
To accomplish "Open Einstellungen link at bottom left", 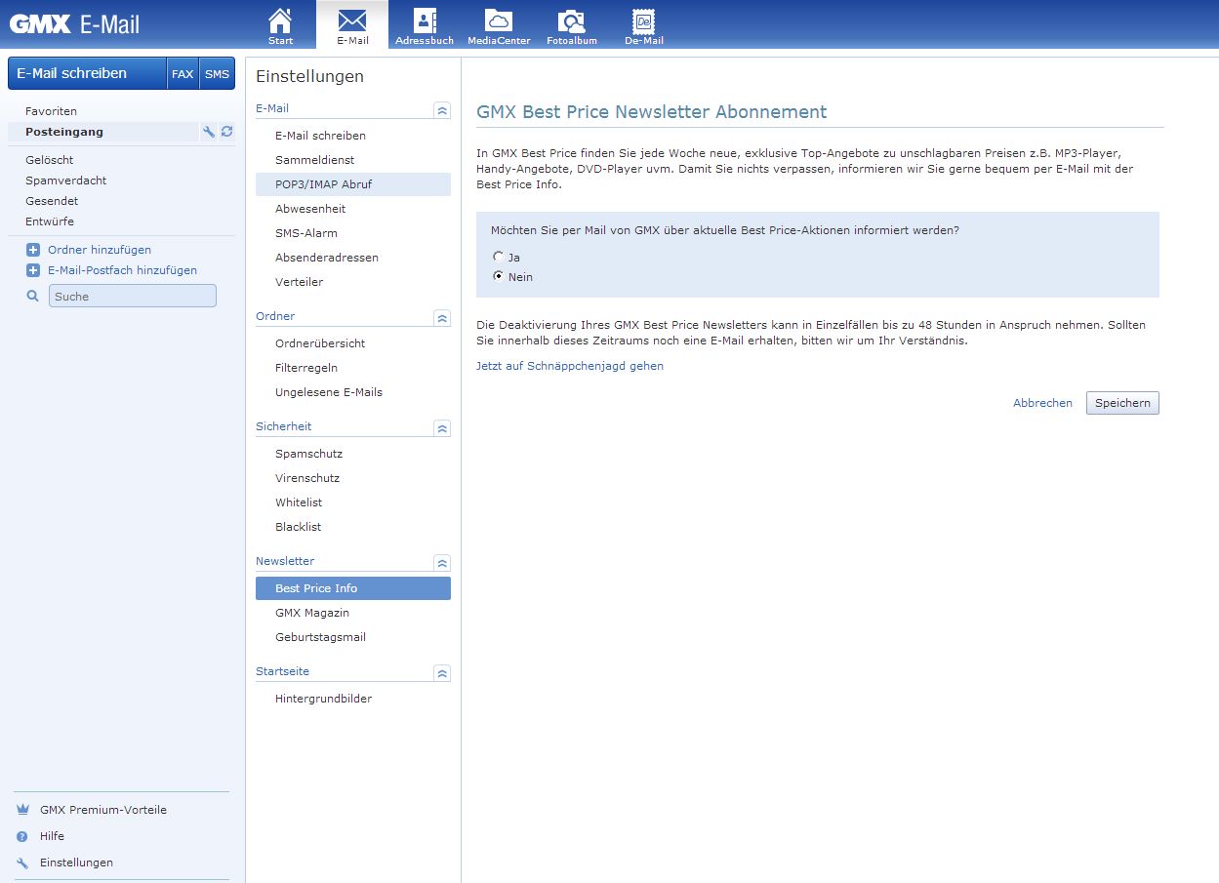I will (76, 863).
